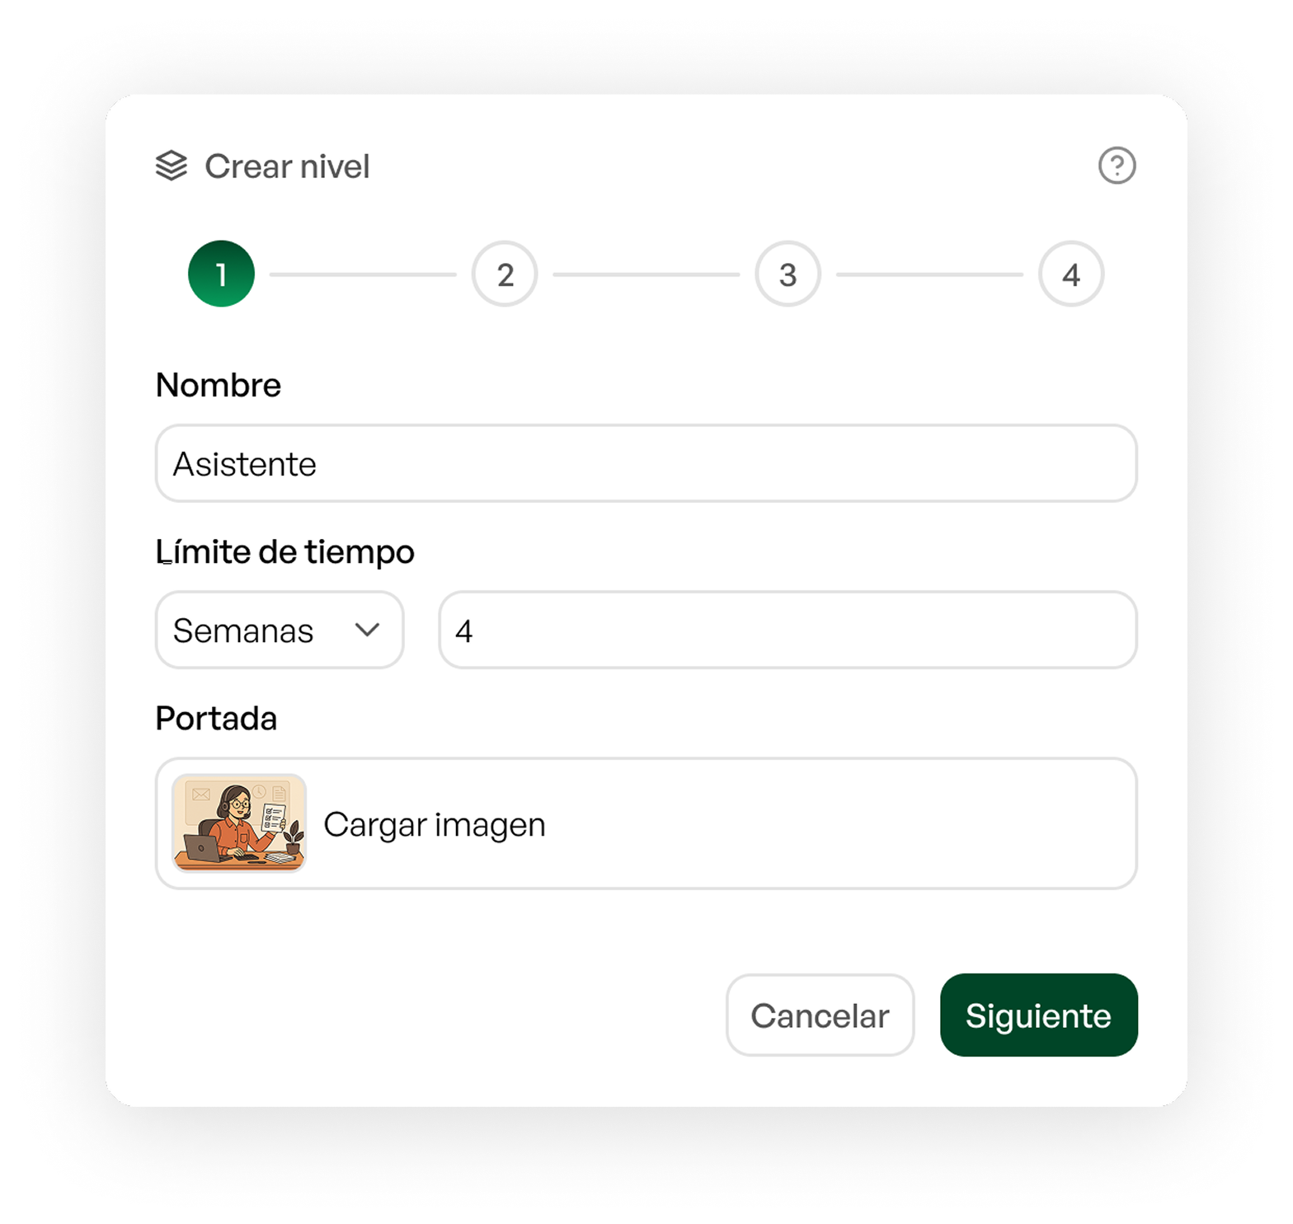
Task: Click the chevron arrow in Semanas selector
Action: (367, 631)
